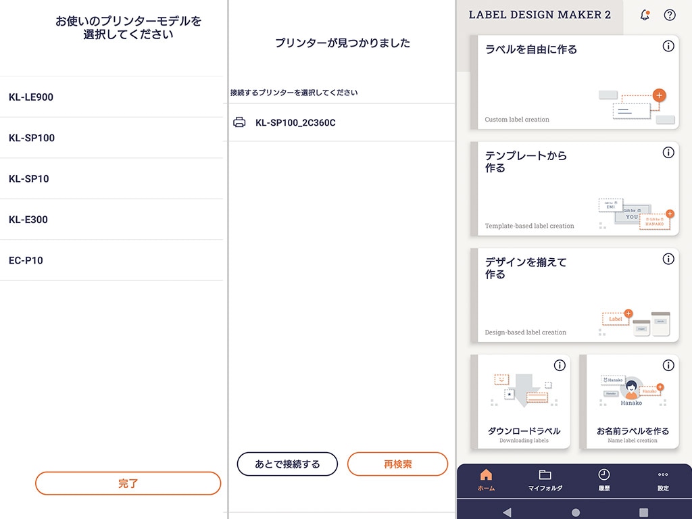
Task: Switch to マイフォルダ tab
Action: pyautogui.click(x=545, y=480)
